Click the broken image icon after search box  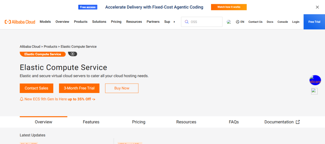[x=229, y=22]
